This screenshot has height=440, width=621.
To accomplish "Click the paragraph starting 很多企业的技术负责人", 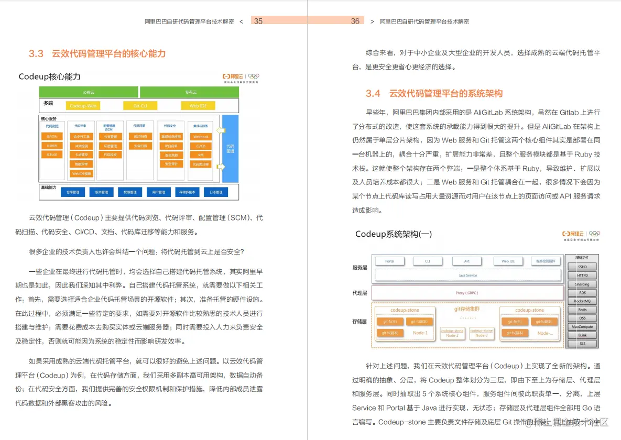I will coord(136,252).
